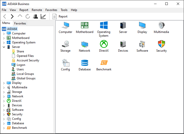The image size is (184, 134).
Task: Open the Display icon in main pane
Action: point(142,25)
